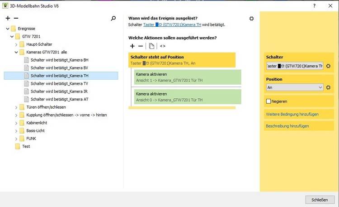Add a new action with plus icon
This screenshot has width=339, height=207.
[132, 46]
